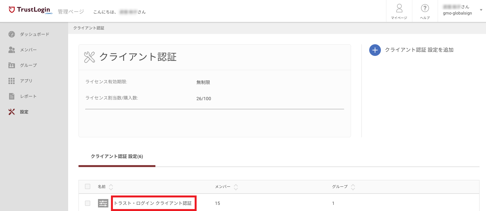Click the dashboard gauge icon in sidebar

[x=12, y=34]
